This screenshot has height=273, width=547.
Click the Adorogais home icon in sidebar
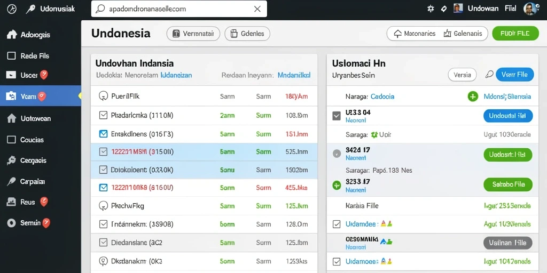pos(12,35)
